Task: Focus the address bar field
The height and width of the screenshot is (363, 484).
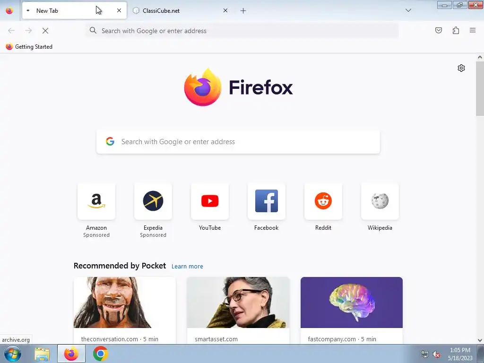Action: (242, 31)
